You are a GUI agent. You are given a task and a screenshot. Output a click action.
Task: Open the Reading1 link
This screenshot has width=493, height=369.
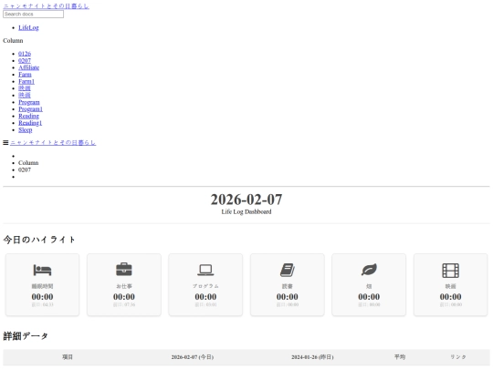coord(30,123)
